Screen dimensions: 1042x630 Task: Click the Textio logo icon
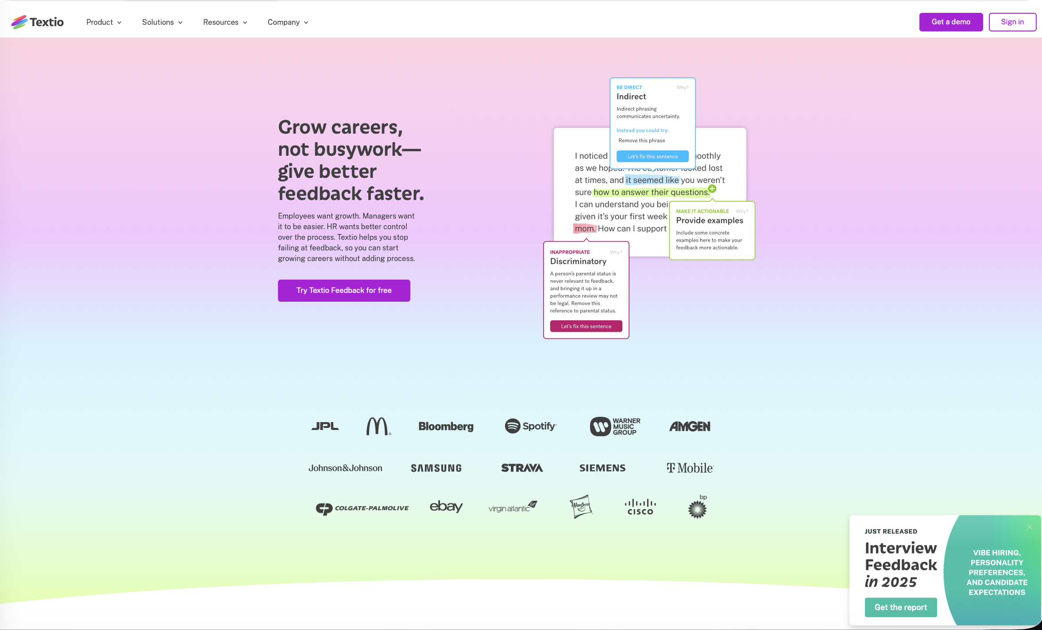pos(19,22)
